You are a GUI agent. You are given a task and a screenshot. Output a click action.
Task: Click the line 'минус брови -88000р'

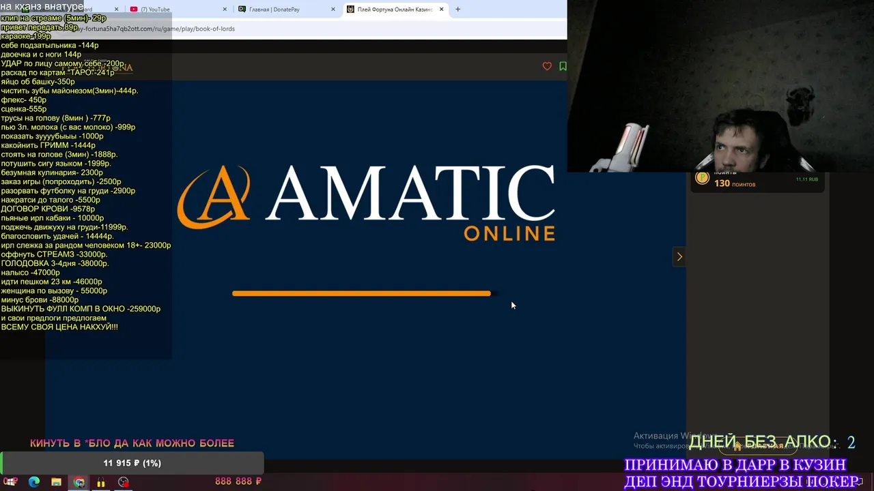pyautogui.click(x=40, y=299)
